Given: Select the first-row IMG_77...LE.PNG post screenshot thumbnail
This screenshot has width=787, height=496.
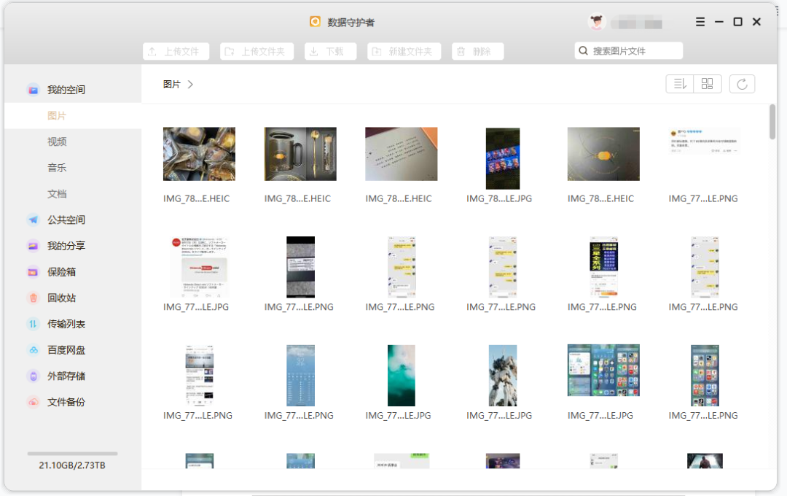Looking at the screenshot, I should click(704, 142).
